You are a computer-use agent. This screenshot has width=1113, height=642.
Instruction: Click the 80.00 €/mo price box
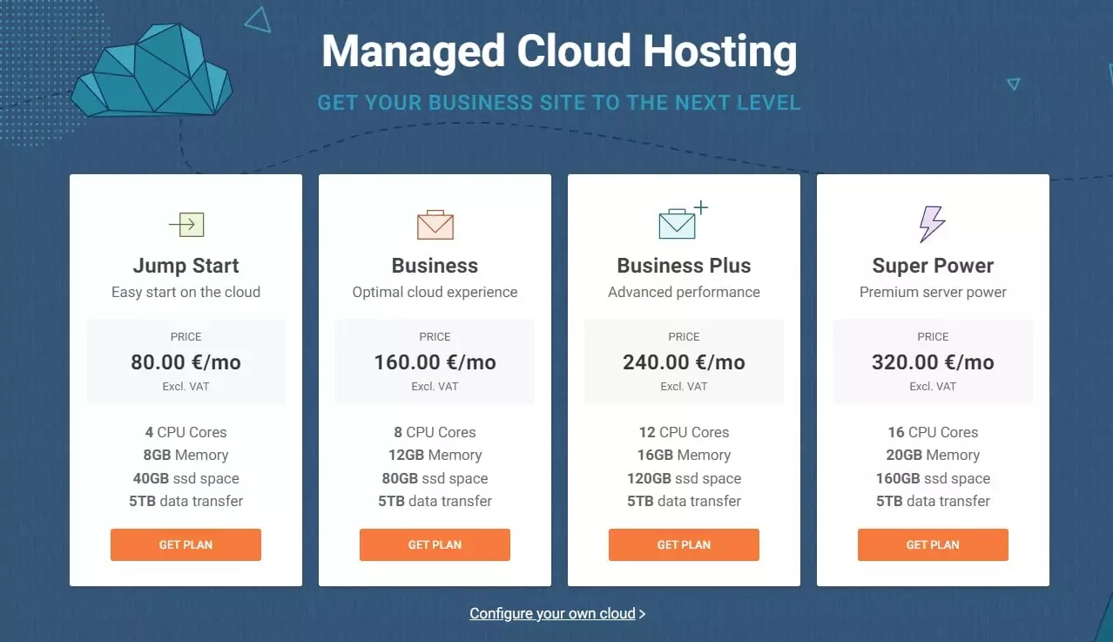point(185,361)
